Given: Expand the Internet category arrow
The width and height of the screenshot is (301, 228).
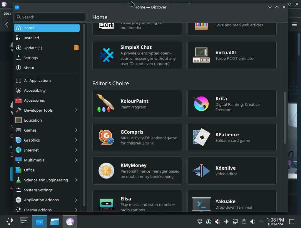Looking at the screenshot, I should coord(76,150).
